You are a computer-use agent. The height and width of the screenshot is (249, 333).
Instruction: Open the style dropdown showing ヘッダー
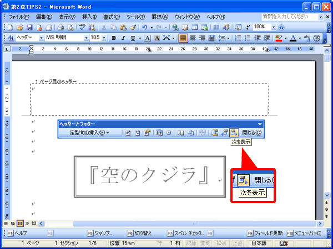point(42,38)
